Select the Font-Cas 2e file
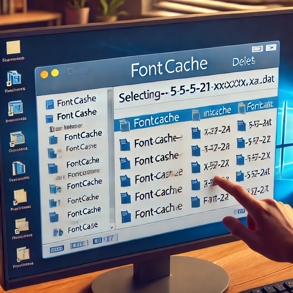Screen dimensions: 293x293 pos(159,177)
